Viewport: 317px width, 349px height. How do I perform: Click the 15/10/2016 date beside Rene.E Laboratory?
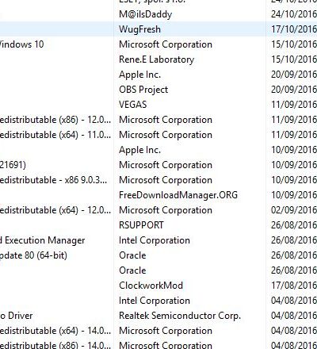[x=294, y=59]
